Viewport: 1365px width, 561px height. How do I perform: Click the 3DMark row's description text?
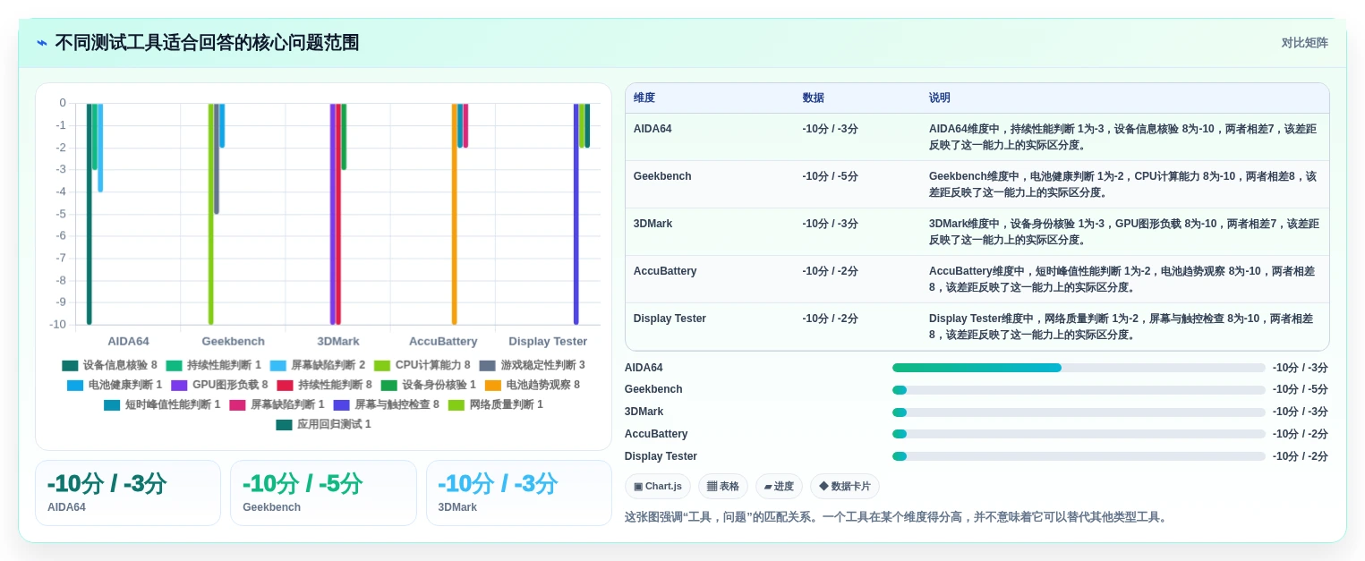(x=1123, y=232)
